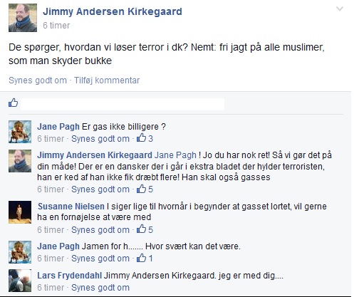Click the thumbs-up icon showing 1 like
Image resolution: width=354 pixels, height=297 pixels.
(145, 258)
